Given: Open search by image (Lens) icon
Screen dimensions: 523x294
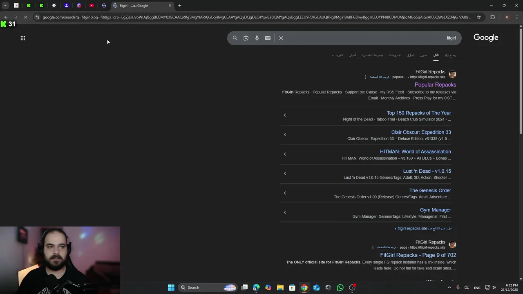Looking at the screenshot, I should pos(246,38).
